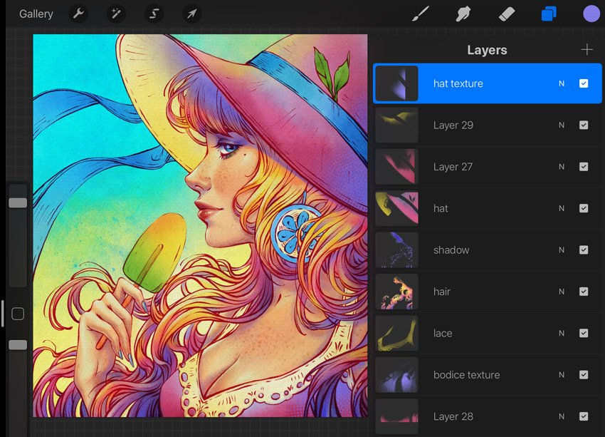Click the hair layer thumbnail
This screenshot has height=437, width=605.
pos(396,292)
